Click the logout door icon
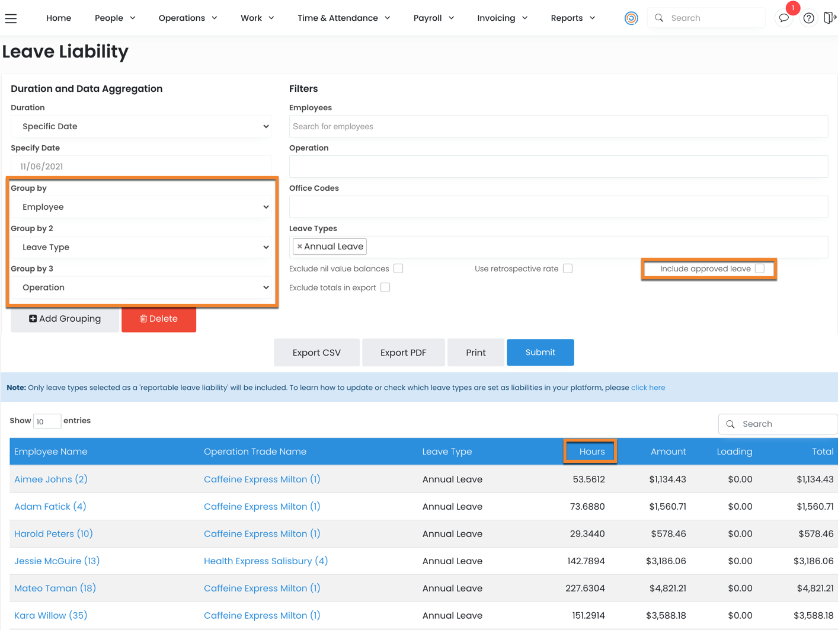 [830, 18]
